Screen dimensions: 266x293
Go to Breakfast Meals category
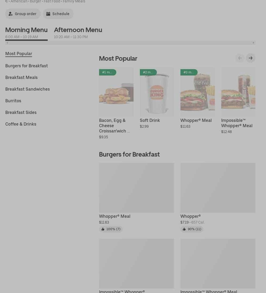tap(21, 77)
